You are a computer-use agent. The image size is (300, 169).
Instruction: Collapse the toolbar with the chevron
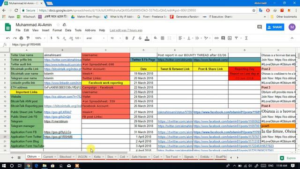point(292,38)
